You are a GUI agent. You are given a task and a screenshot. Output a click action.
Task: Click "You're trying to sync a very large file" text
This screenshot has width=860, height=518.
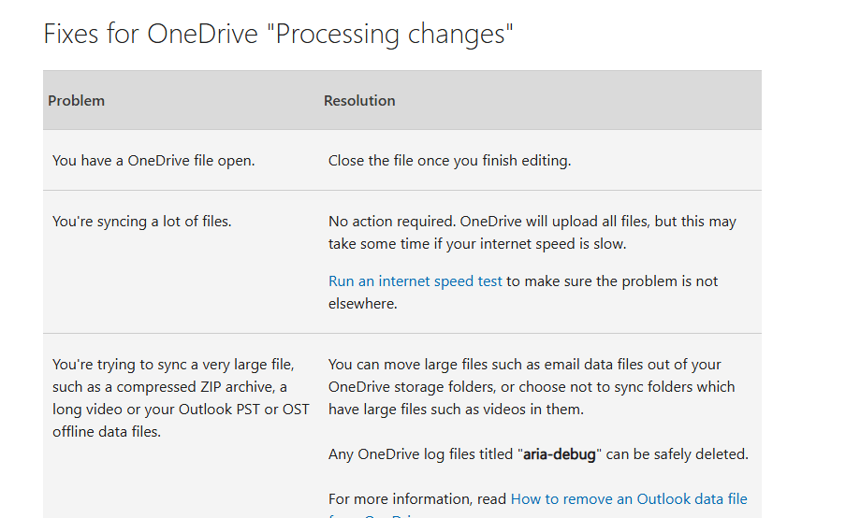173,365
